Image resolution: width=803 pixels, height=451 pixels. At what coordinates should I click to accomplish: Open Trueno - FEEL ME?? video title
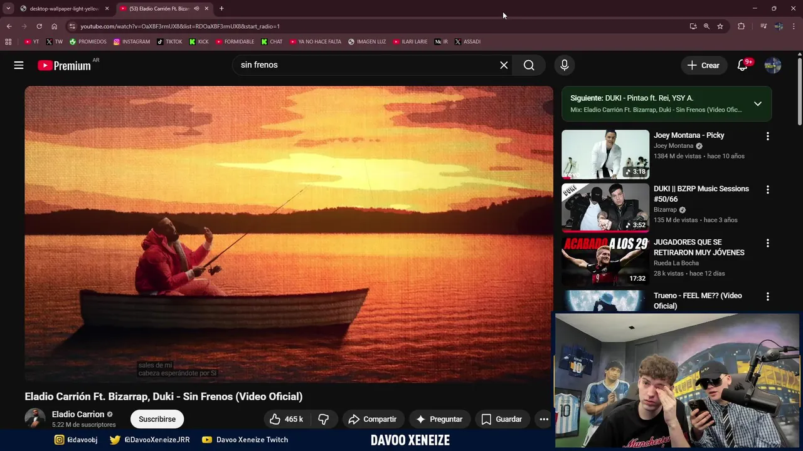coord(698,301)
